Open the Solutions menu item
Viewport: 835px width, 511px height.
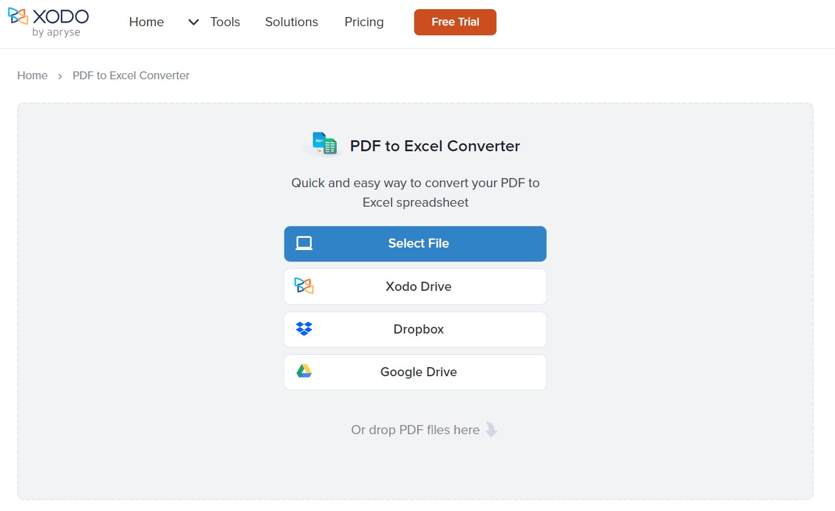[292, 22]
